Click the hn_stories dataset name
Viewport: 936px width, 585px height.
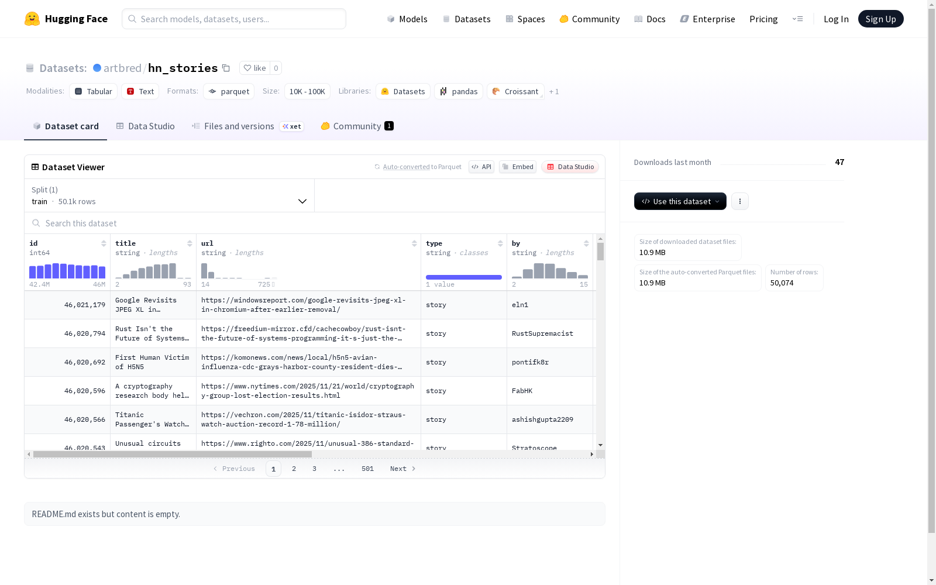[183, 68]
